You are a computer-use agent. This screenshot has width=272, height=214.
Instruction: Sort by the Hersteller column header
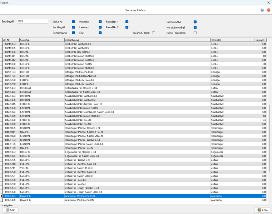tap(232, 40)
